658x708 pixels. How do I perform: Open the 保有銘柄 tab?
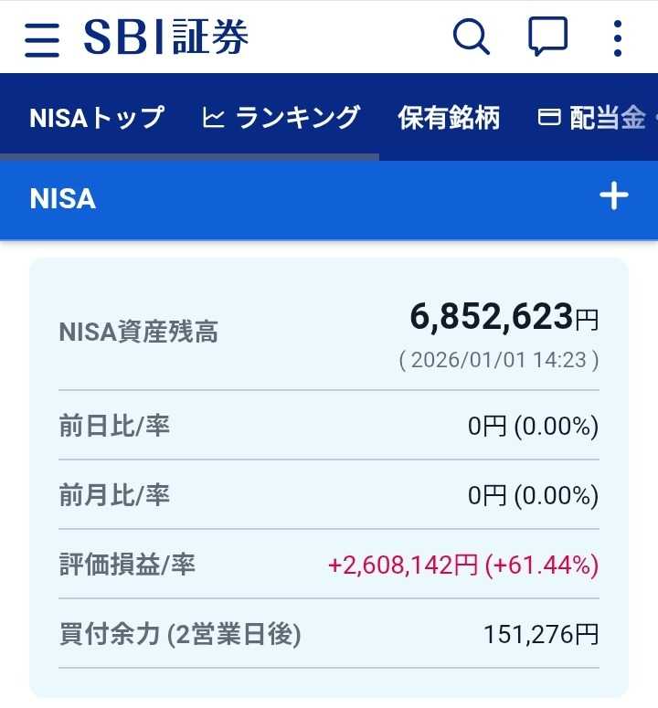click(x=449, y=118)
